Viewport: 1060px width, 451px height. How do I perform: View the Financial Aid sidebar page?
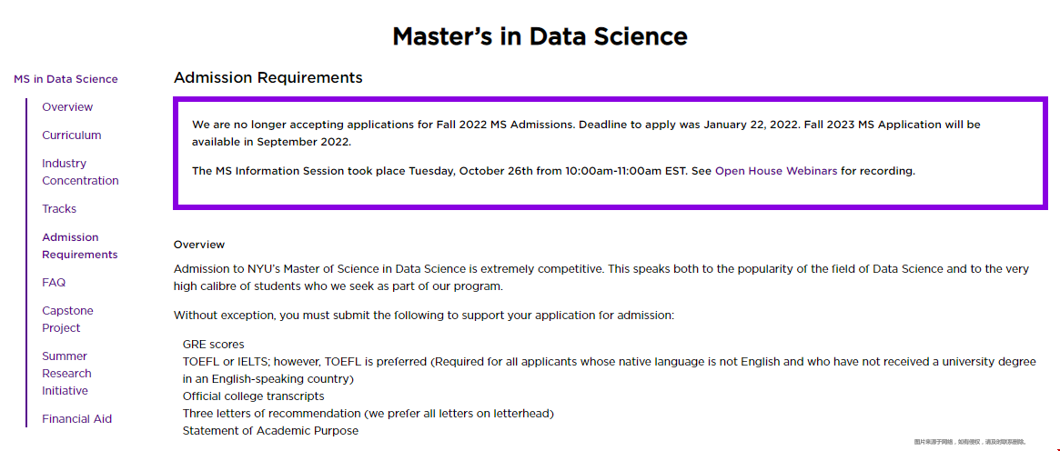pos(77,418)
